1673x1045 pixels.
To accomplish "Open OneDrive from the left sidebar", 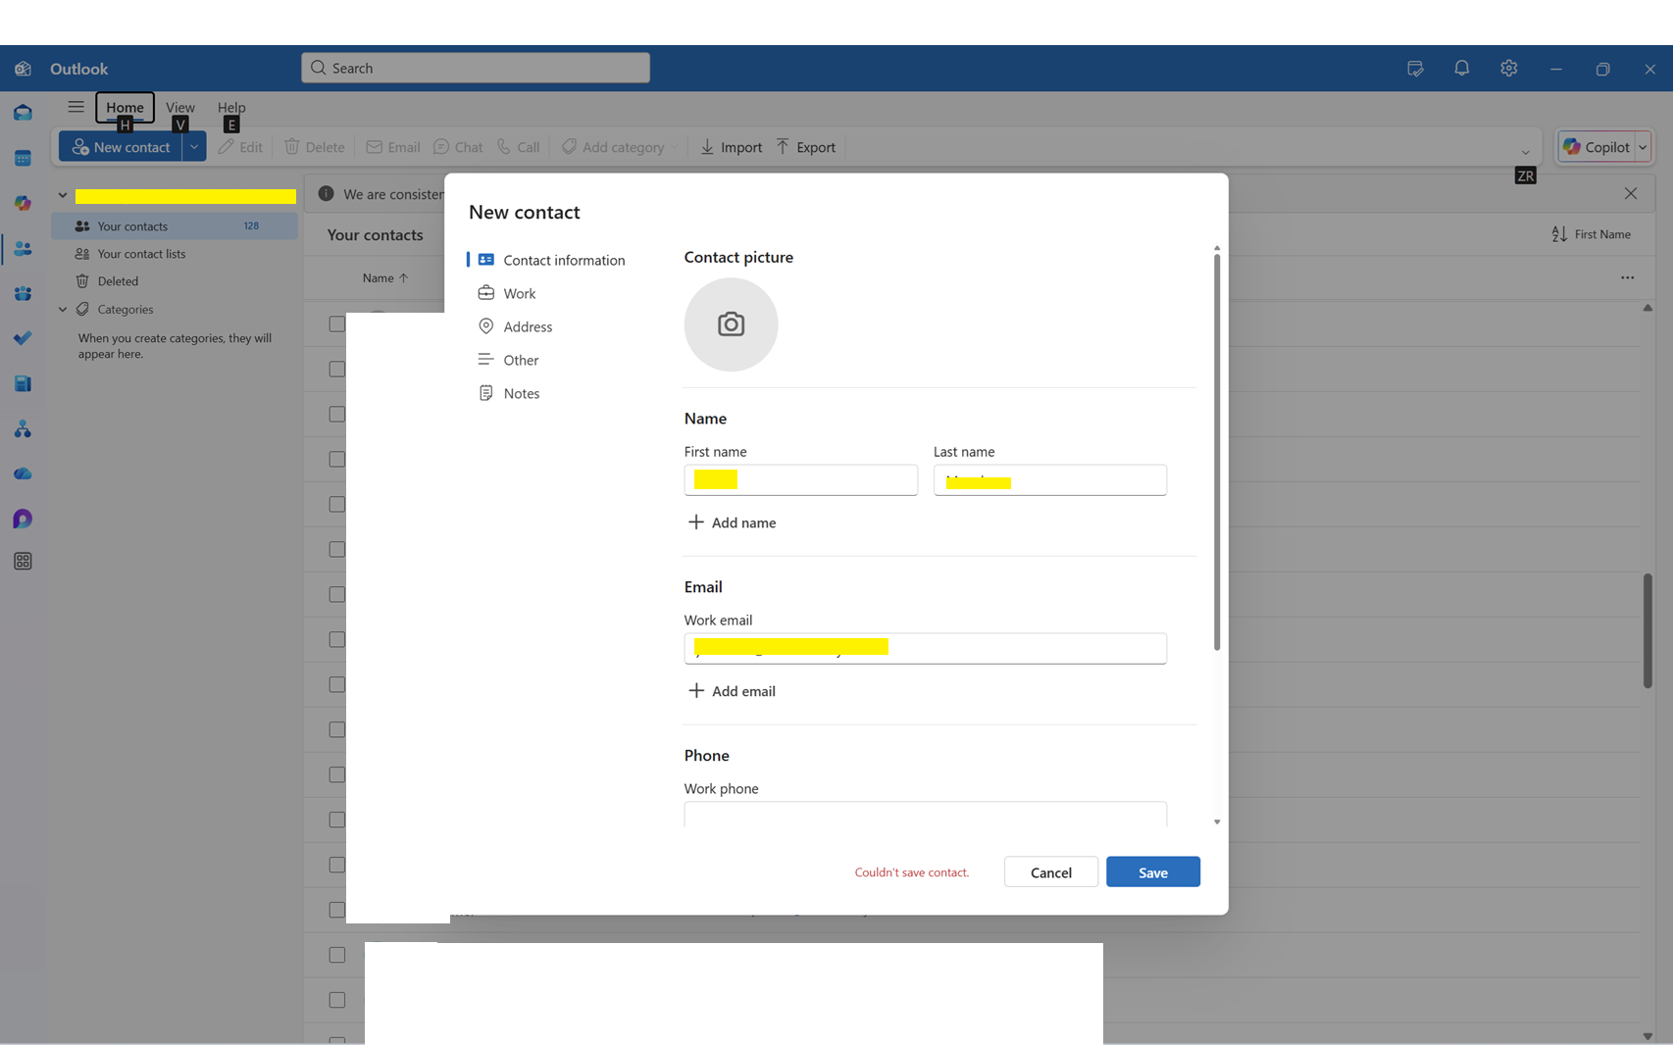I will tap(22, 473).
